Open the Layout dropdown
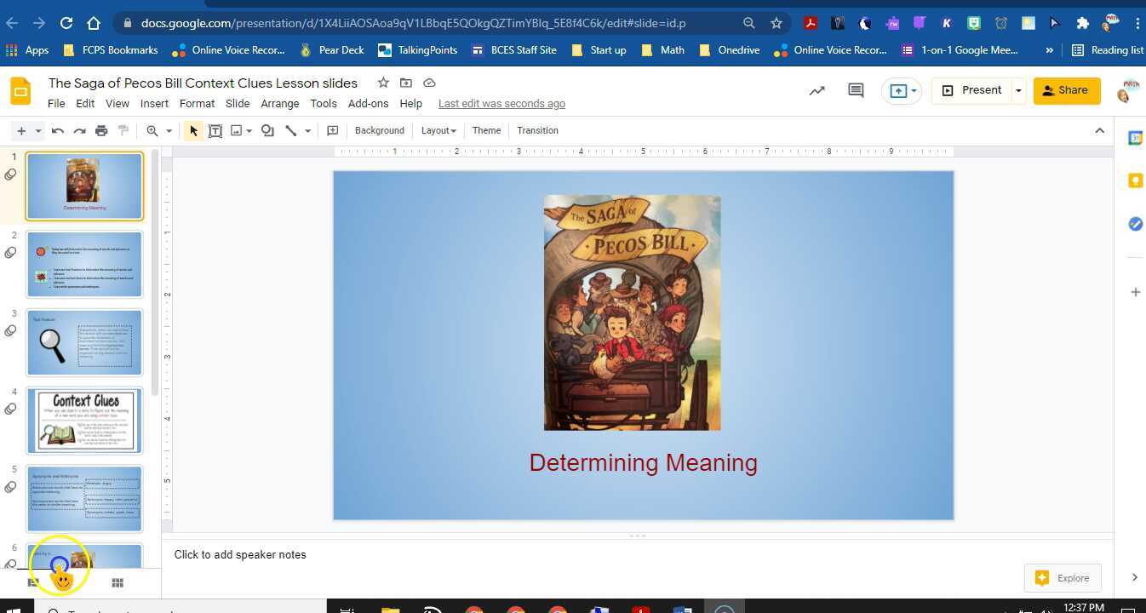The width and height of the screenshot is (1146, 613). [438, 130]
